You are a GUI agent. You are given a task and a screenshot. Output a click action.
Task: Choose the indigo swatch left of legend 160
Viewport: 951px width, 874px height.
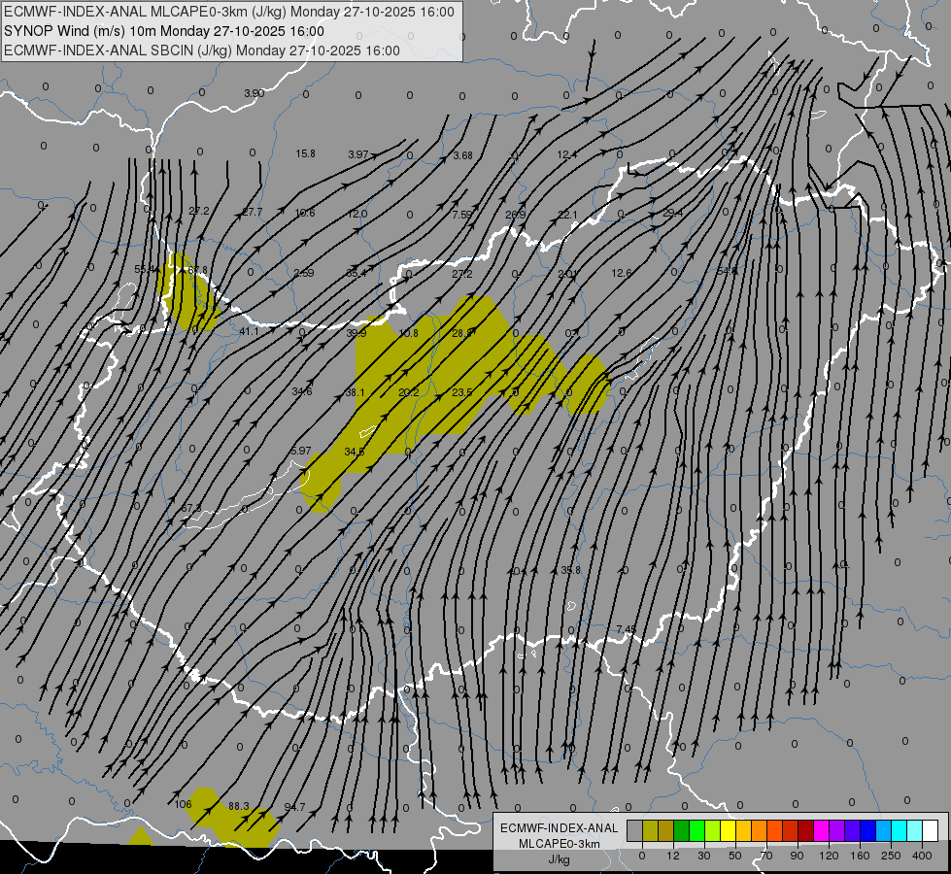pyautogui.click(x=853, y=831)
